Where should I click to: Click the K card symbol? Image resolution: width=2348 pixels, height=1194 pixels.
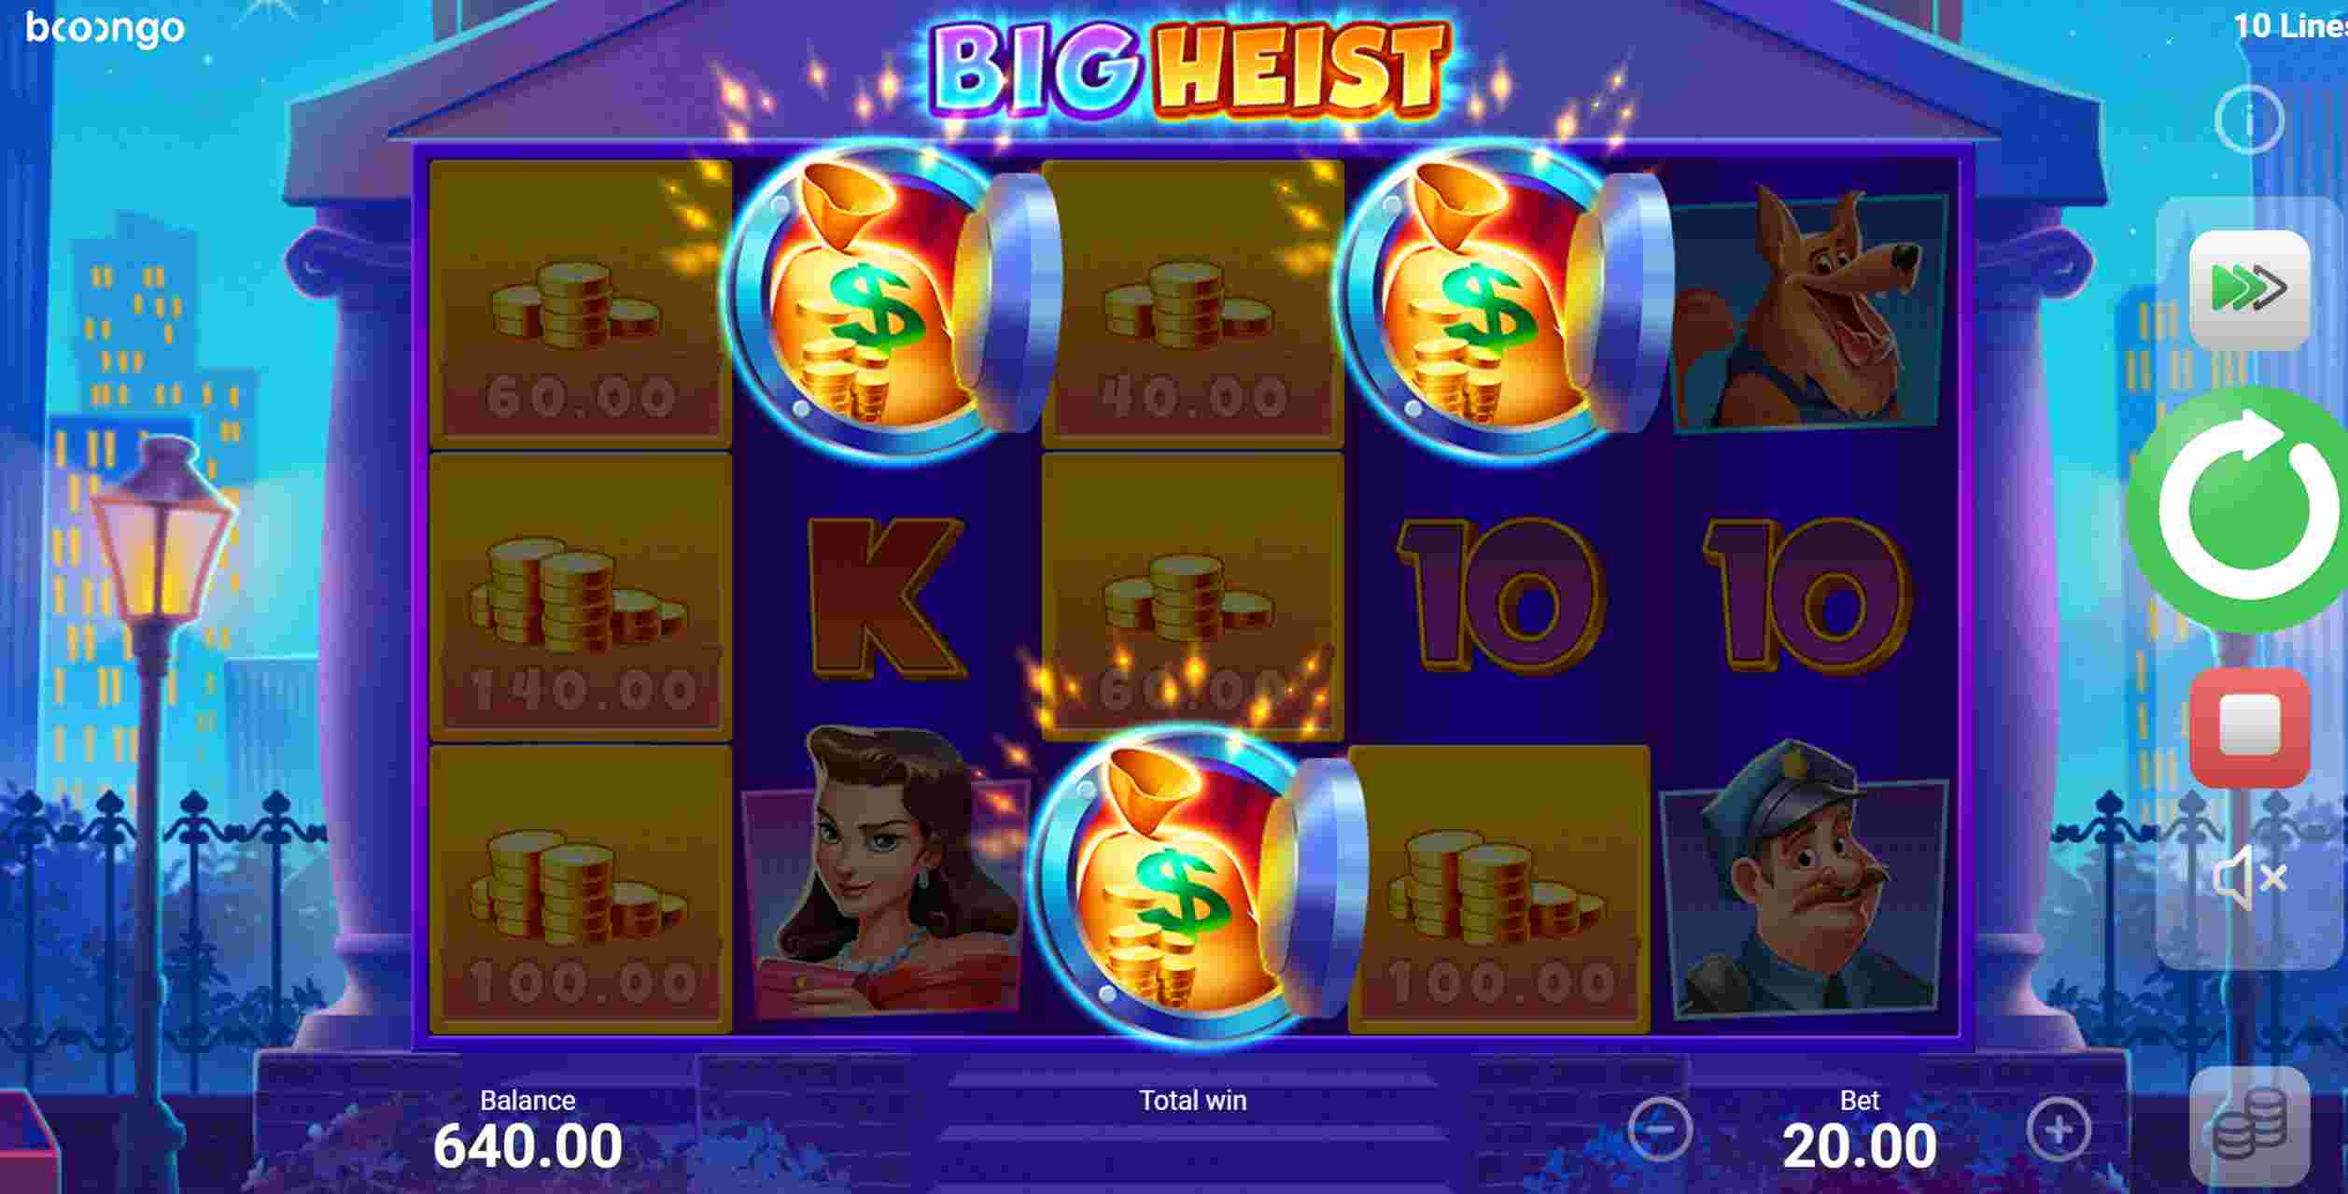[884, 597]
